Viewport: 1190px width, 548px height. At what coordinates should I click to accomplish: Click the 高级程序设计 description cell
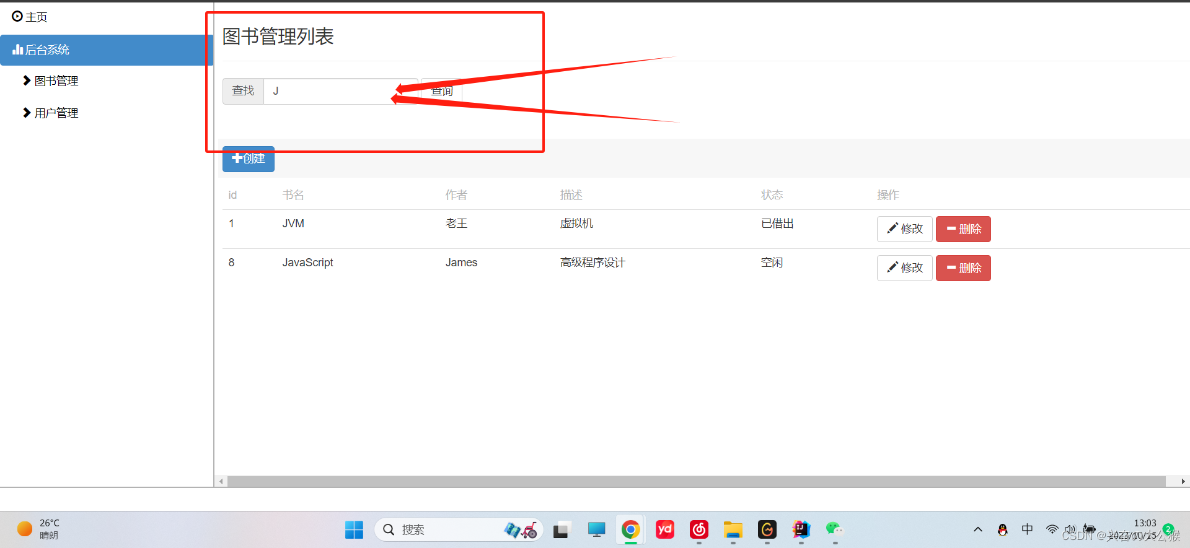tap(593, 263)
